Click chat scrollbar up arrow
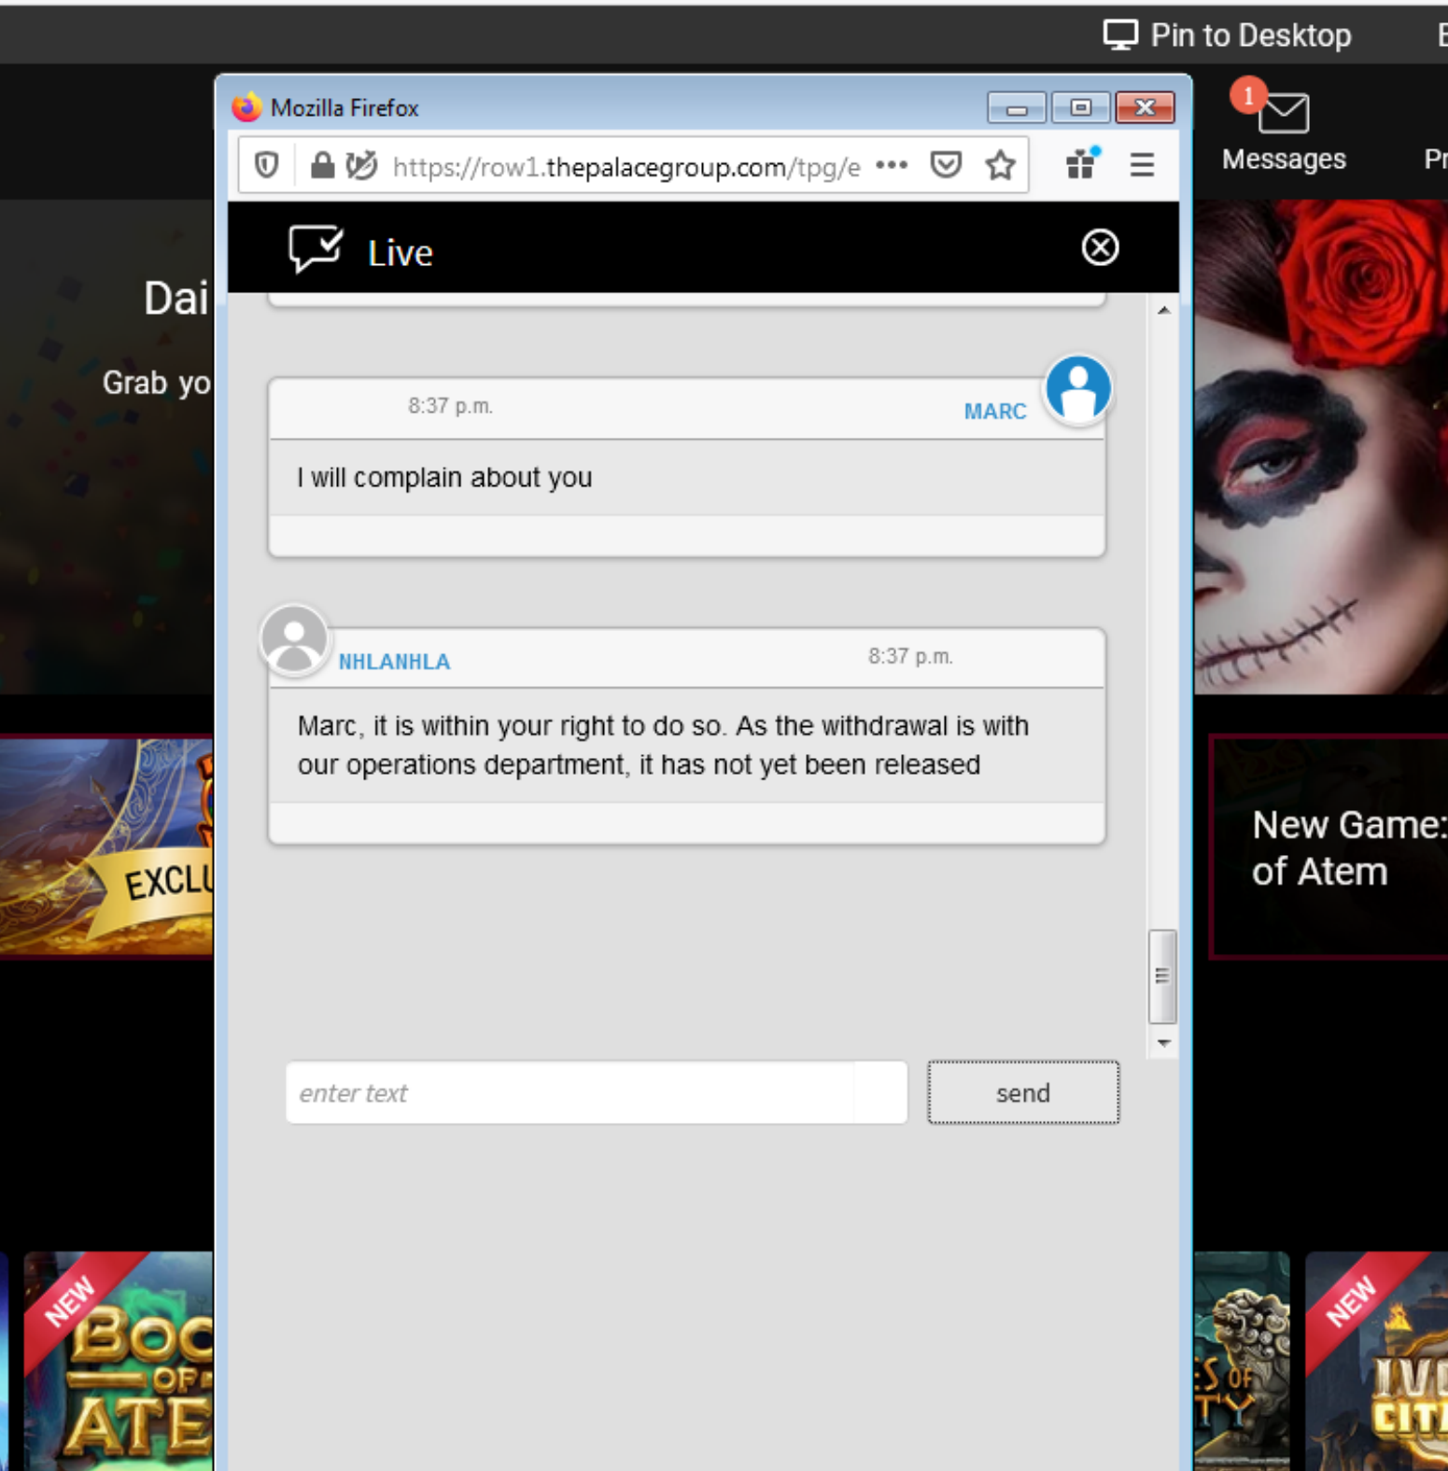1448x1471 pixels. (x=1163, y=310)
